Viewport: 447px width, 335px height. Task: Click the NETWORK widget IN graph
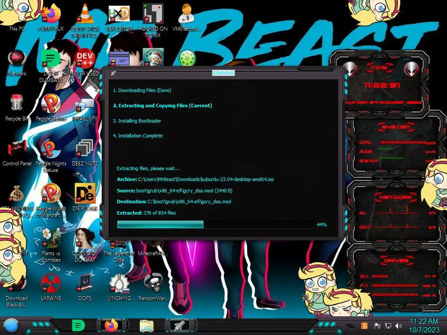point(397,211)
